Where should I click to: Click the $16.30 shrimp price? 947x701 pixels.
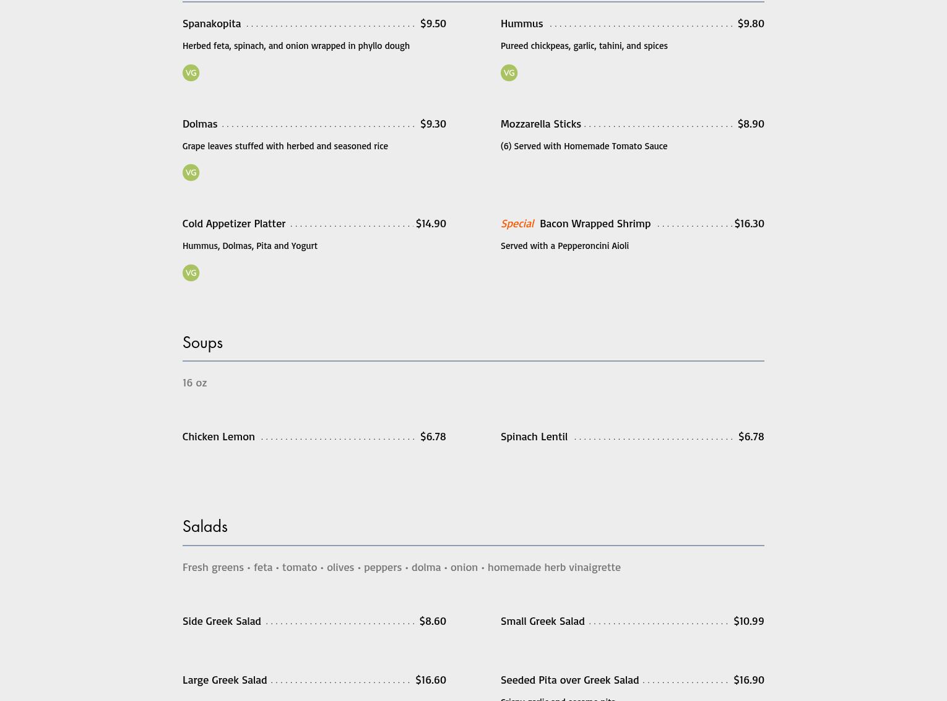749,224
